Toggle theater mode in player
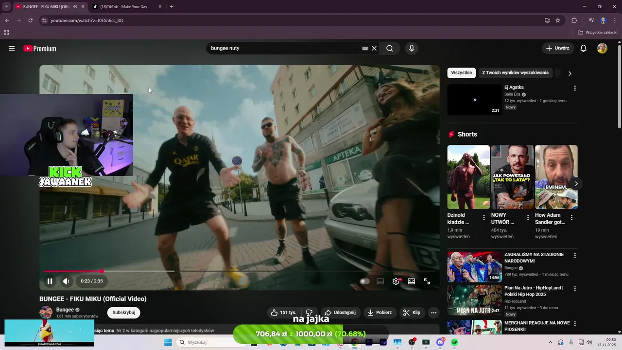622x350 pixels. 412,281
